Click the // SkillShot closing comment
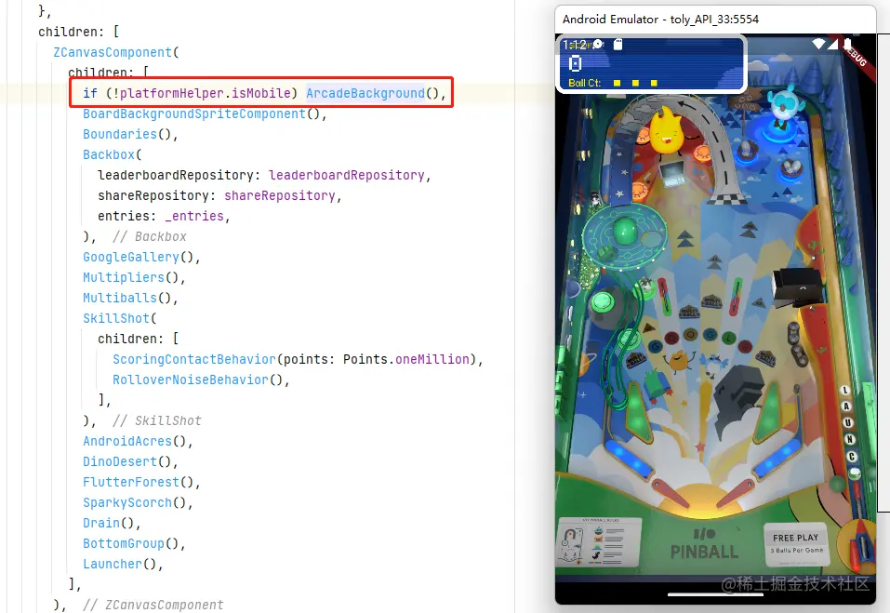Viewport: 890px width, 613px height. pyautogui.click(x=156, y=420)
